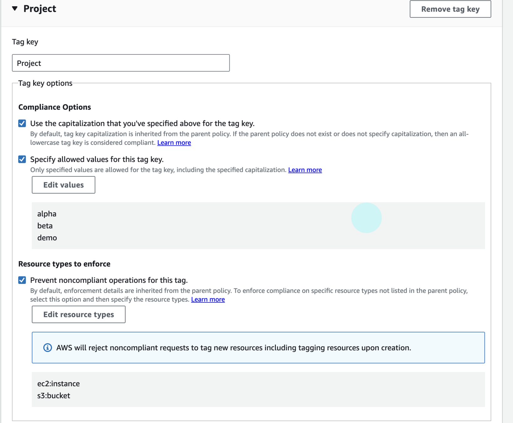Click Remove tag key button
513x423 pixels.
click(x=450, y=9)
